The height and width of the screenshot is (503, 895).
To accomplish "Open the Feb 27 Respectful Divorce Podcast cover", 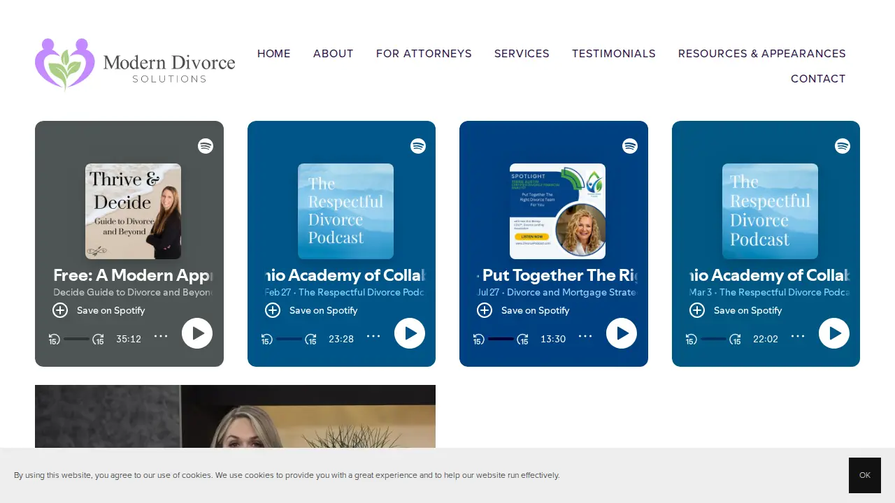I will (345, 211).
